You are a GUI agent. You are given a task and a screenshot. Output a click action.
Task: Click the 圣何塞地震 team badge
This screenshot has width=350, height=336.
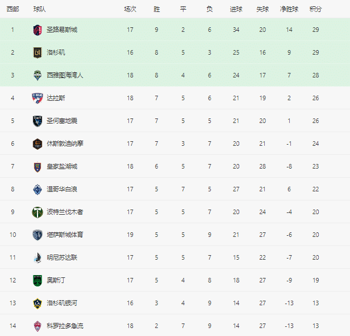click(37, 121)
